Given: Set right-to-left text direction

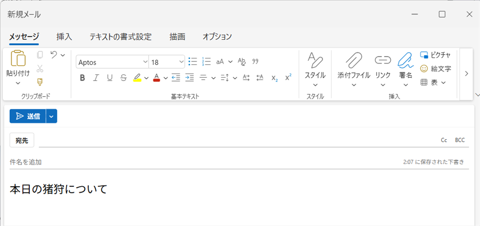Looking at the screenshot, I should coord(260,78).
